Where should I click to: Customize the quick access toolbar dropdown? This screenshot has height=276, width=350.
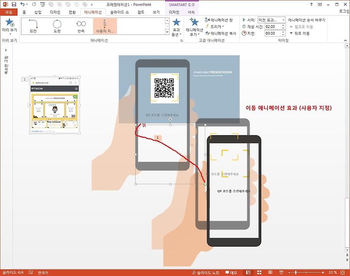[x=92, y=5]
